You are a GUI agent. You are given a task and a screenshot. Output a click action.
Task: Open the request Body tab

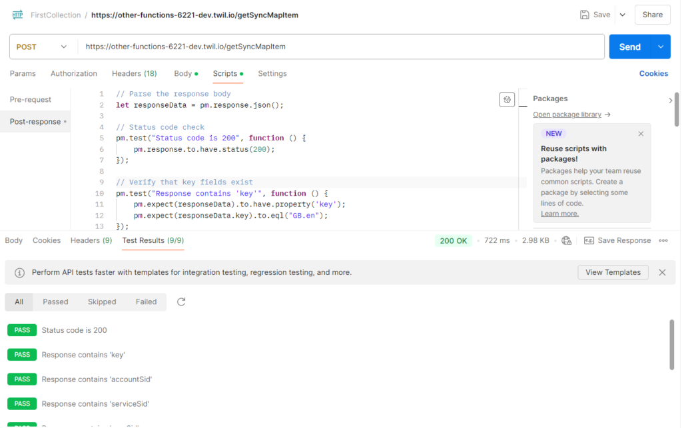tap(186, 73)
